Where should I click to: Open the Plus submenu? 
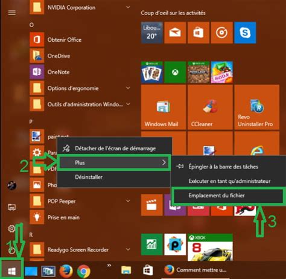[x=114, y=162]
